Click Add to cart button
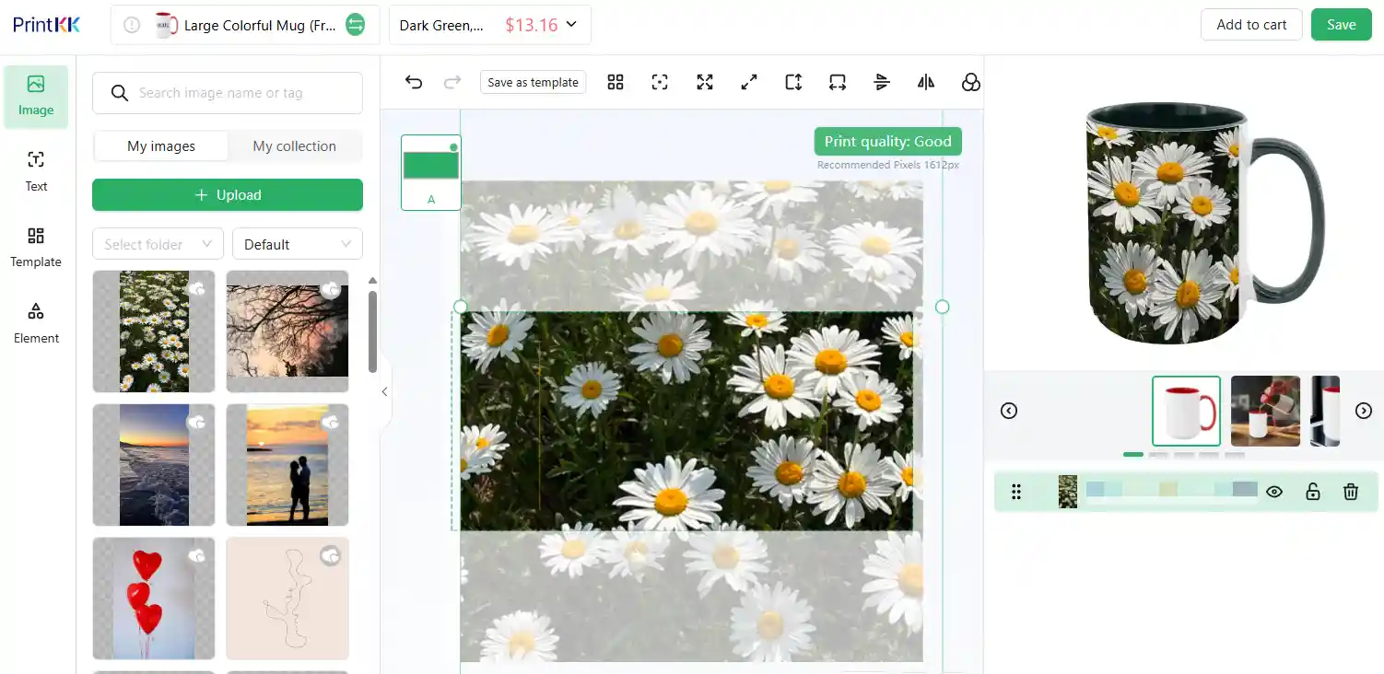 point(1251,25)
